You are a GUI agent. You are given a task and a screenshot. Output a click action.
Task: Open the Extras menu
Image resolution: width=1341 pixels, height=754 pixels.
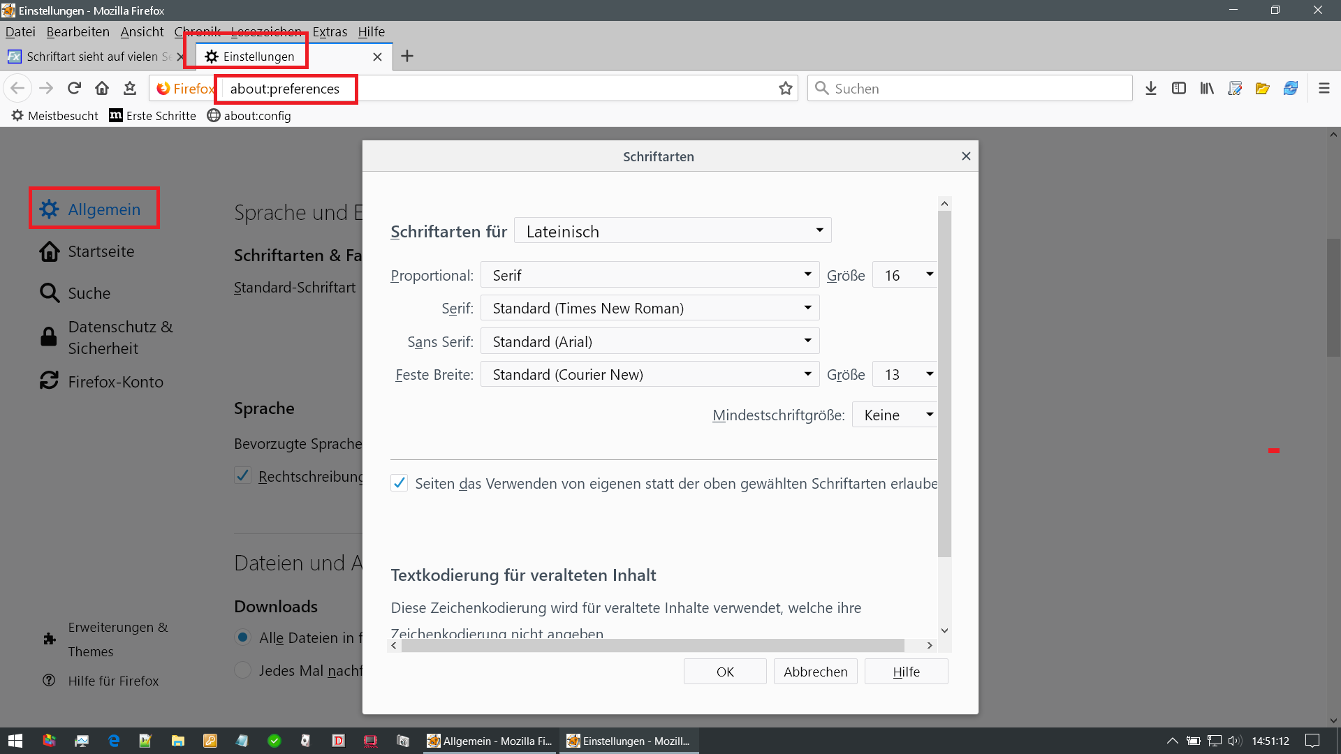click(x=330, y=31)
